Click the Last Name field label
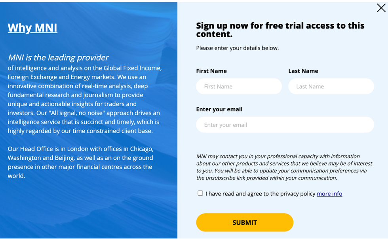The width and height of the screenshot is (388, 239). coord(303,71)
